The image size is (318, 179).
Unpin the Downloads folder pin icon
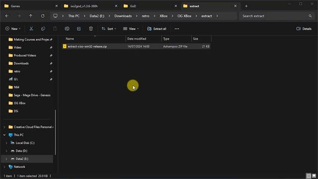(51, 64)
